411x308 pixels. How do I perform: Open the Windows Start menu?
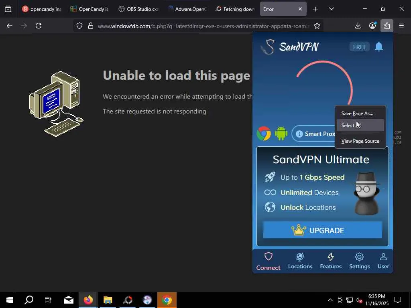pyautogui.click(x=10, y=300)
